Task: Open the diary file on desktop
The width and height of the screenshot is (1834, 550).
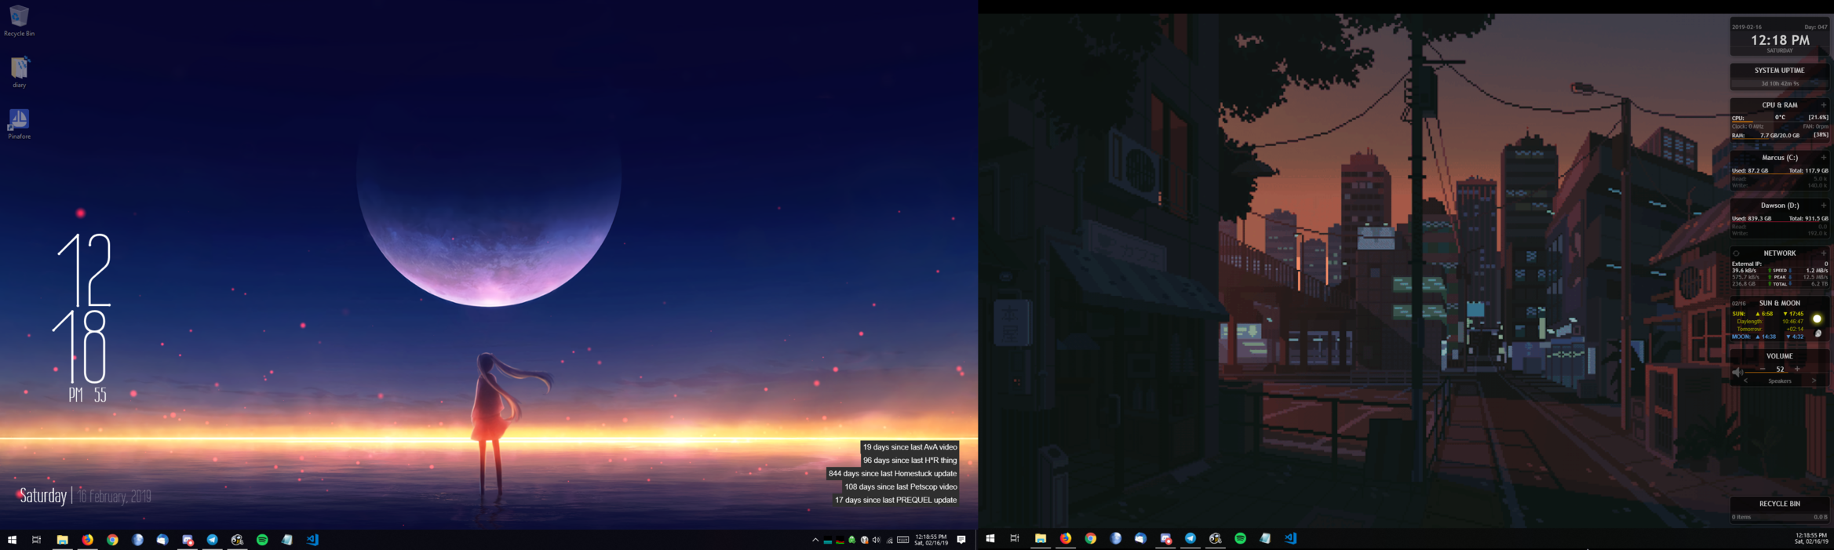Action: (x=19, y=71)
